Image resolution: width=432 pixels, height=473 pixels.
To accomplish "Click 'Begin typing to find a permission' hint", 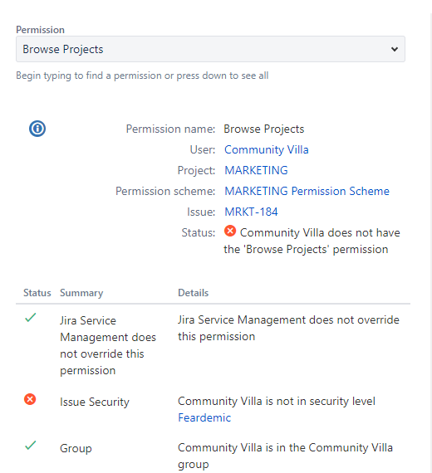I will [142, 76].
